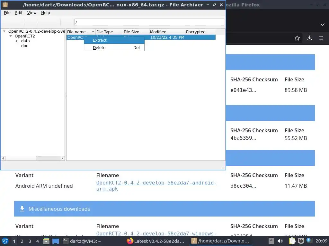Open the network monitor tray icon
This screenshot has width=329, height=246.
click(x=301, y=241)
